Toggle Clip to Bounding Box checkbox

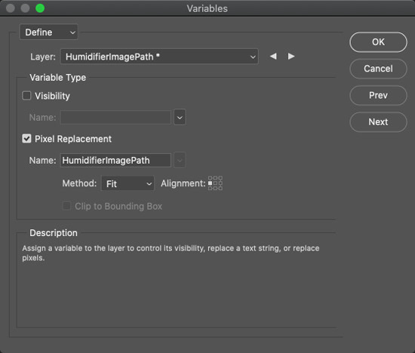66,206
